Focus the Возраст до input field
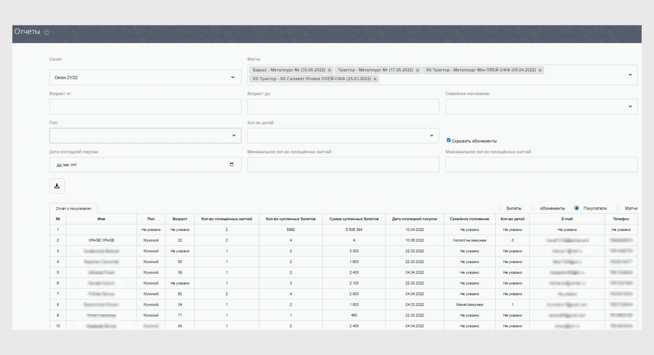The width and height of the screenshot is (654, 355). (343, 107)
